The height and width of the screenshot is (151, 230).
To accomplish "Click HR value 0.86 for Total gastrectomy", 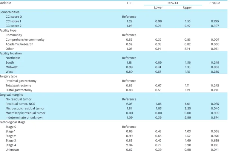I will coord(129,86).
